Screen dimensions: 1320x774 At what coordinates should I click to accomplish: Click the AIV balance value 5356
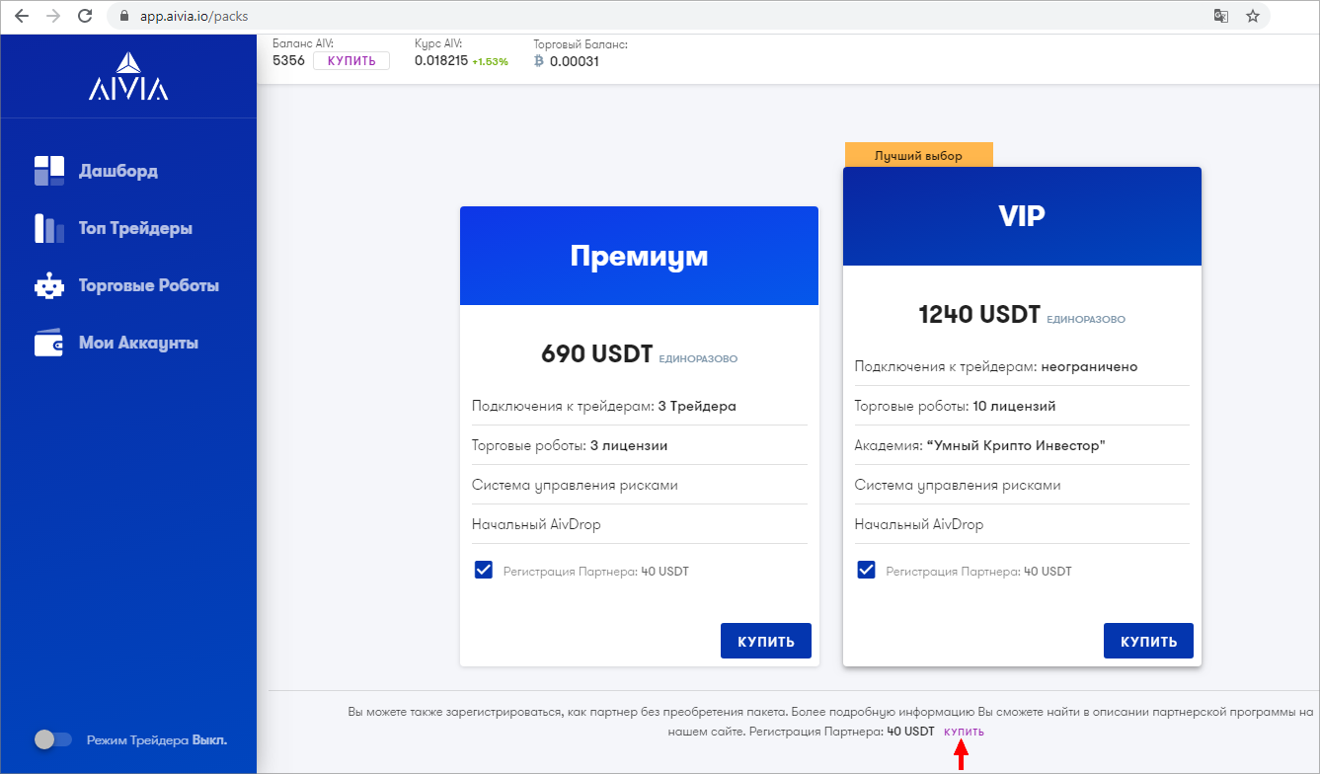pyautogui.click(x=288, y=61)
